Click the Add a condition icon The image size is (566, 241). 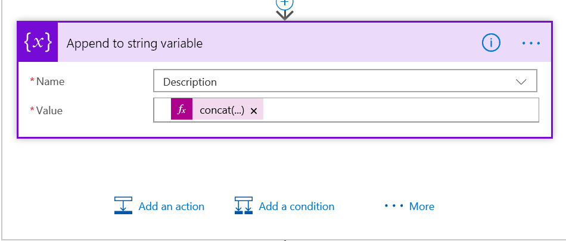[x=244, y=206]
